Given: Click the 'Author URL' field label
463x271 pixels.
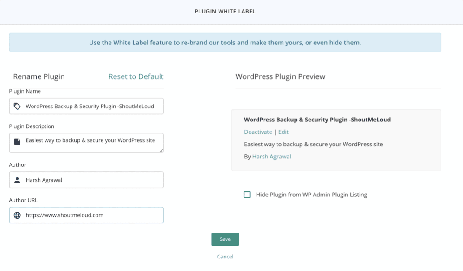Looking at the screenshot, I should click(23, 200).
